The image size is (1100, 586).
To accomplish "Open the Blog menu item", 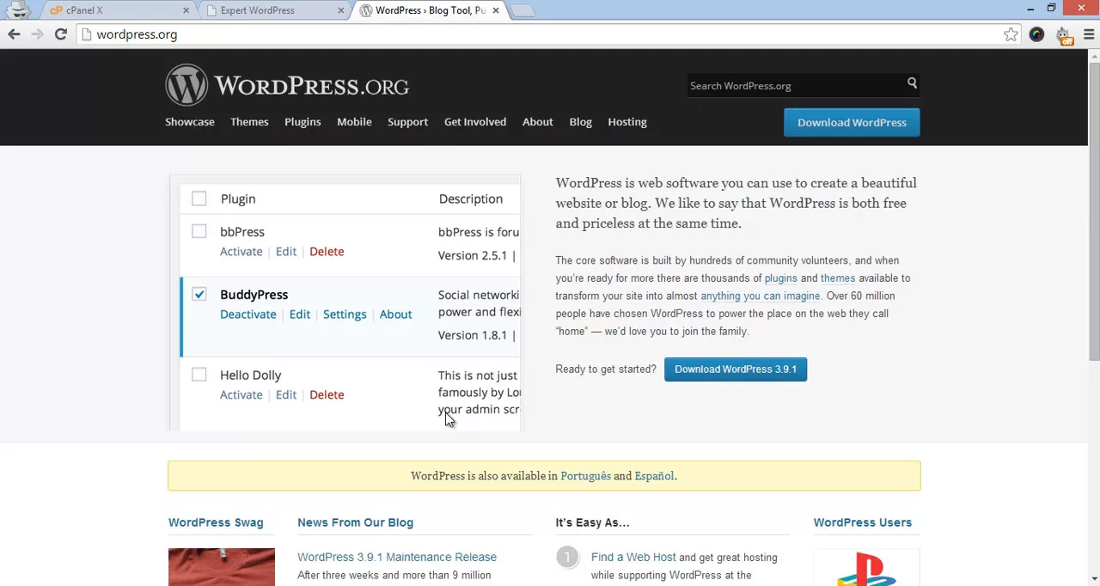I will 580,122.
